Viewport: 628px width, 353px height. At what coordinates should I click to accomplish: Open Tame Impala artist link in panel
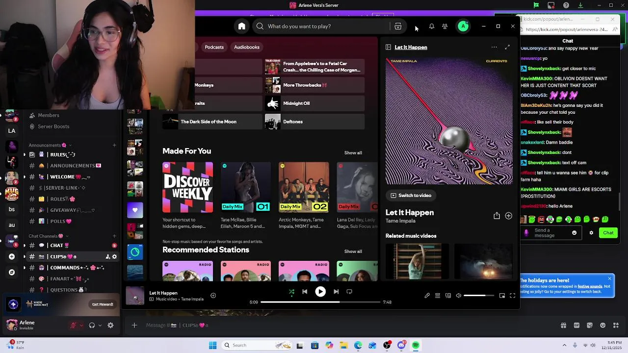pyautogui.click(x=400, y=221)
